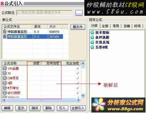Viewport: 146px width, 113px height.
Task: Click the 完全加密 checkmark for QFII持股
Action: 78,93
